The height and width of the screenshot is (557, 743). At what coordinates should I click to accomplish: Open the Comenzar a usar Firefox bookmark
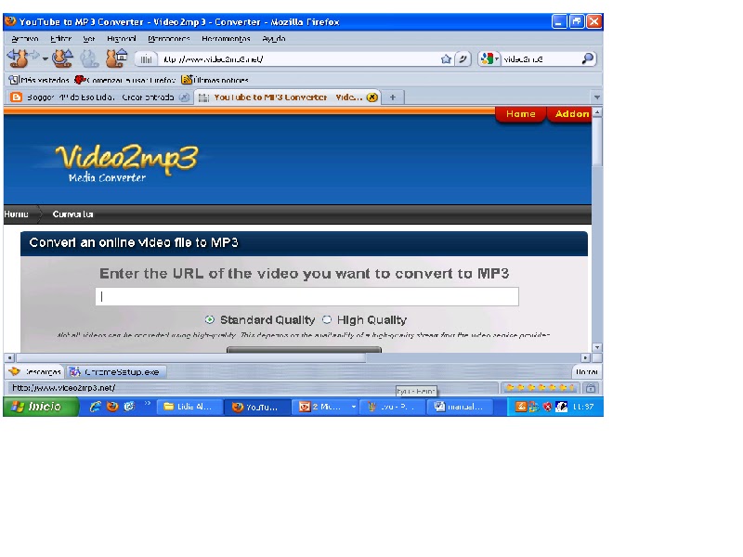(125, 80)
